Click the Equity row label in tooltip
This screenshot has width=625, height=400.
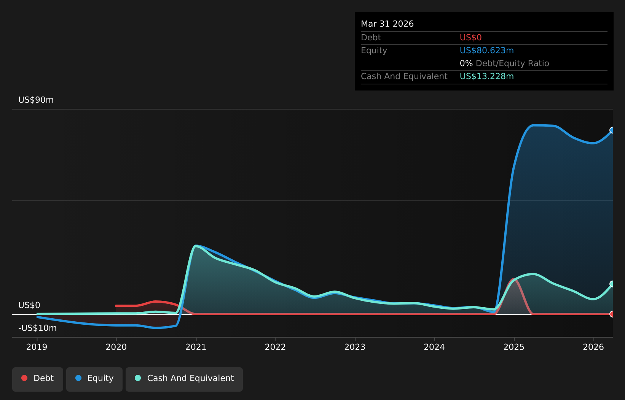374,51
